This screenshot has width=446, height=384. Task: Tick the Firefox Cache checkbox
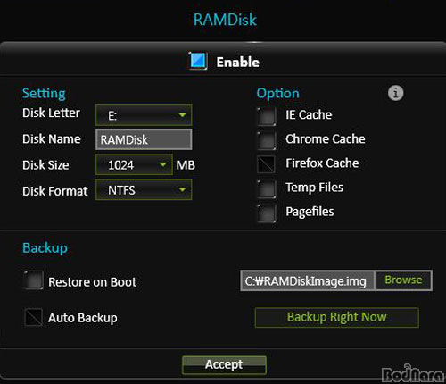point(267,164)
